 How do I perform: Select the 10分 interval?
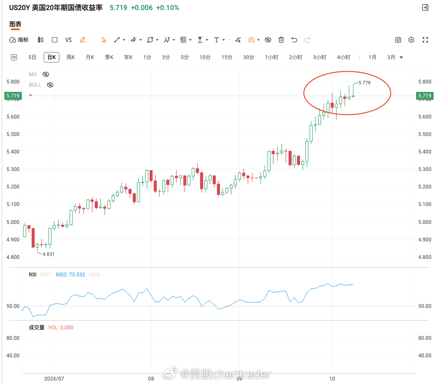[x=205, y=57]
